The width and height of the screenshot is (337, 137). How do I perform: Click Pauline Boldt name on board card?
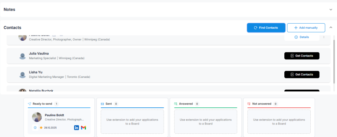coord(54,115)
